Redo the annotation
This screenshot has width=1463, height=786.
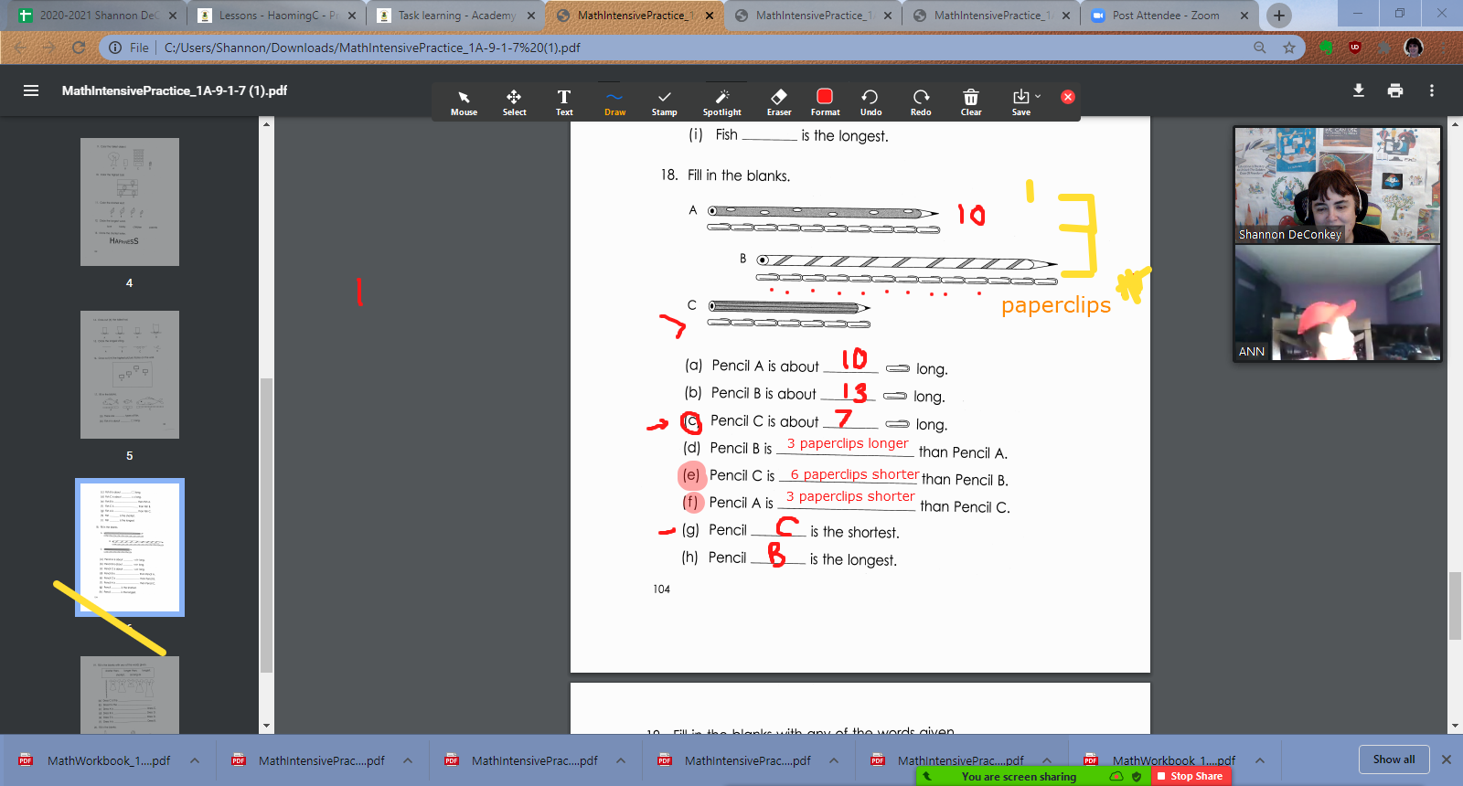coord(921,102)
